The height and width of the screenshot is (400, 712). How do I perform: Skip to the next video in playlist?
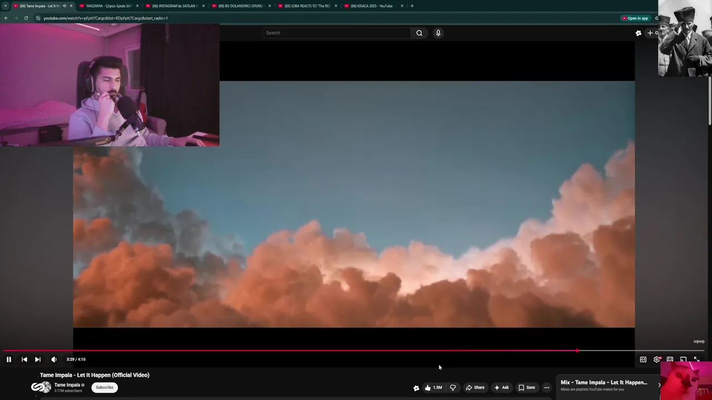coord(38,359)
